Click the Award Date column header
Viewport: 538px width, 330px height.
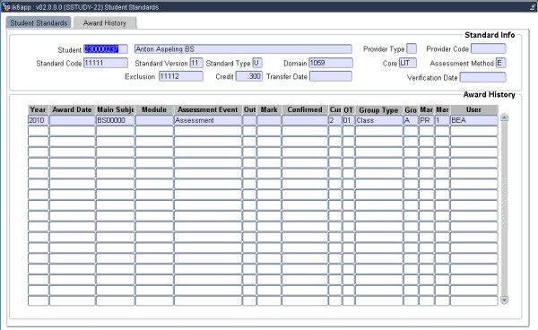click(x=72, y=109)
